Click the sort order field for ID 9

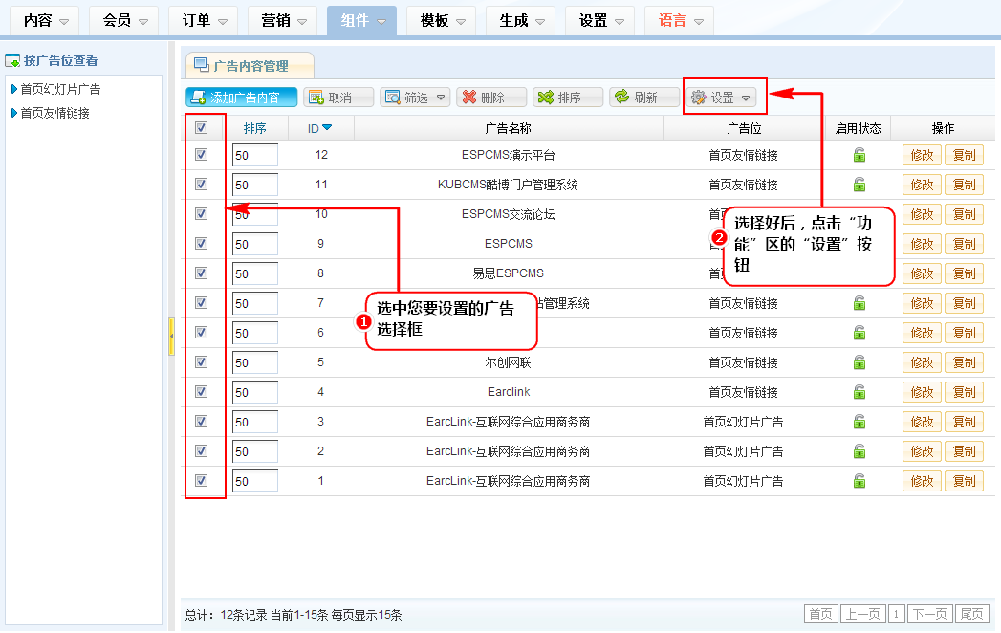point(254,244)
